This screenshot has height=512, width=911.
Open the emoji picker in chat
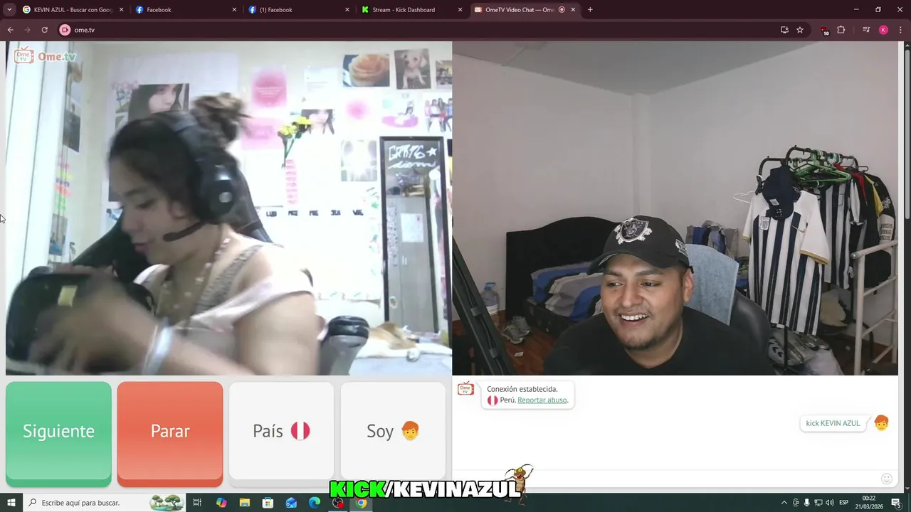pyautogui.click(x=886, y=479)
